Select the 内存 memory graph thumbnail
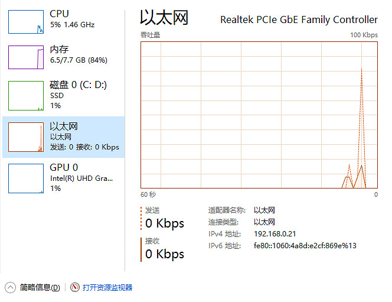392x302 pixels. point(25,57)
